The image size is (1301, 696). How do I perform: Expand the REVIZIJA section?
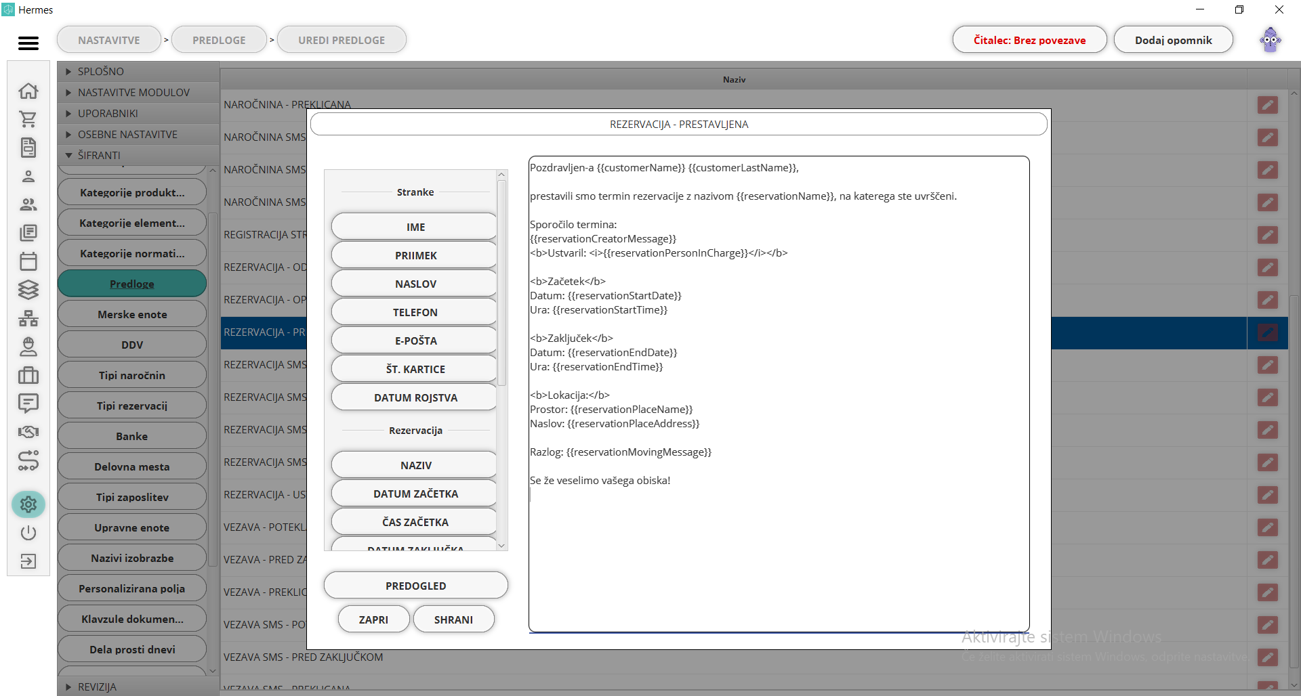tap(138, 687)
